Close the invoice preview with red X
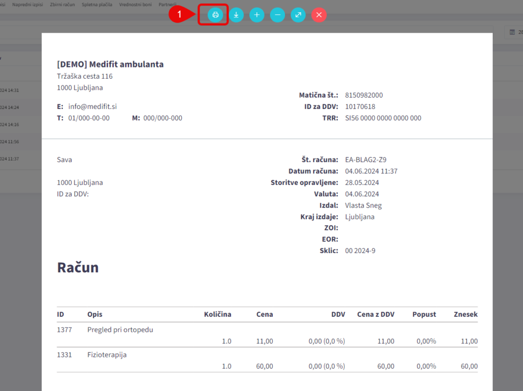The height and width of the screenshot is (391, 523). click(x=319, y=15)
